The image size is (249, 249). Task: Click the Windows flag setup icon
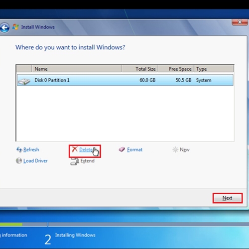[x=15, y=27]
